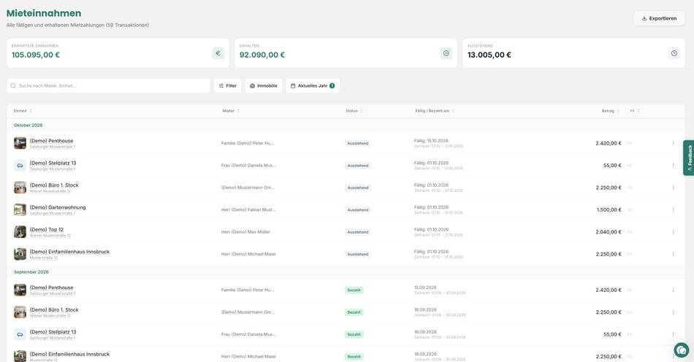Screen dimensions: 694x362
Task: Open row menu for October Penthouse payment
Action: (674, 143)
